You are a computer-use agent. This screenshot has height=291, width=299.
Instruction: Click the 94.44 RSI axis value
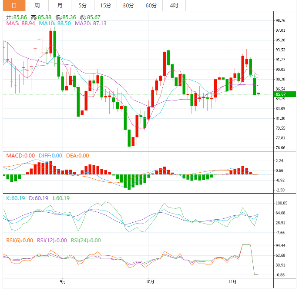(281, 246)
